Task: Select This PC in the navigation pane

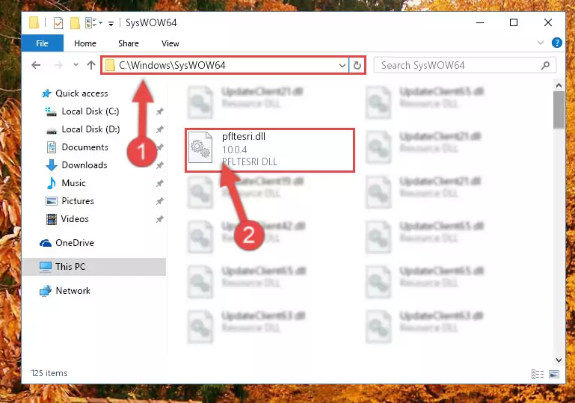Action: pyautogui.click(x=94, y=267)
